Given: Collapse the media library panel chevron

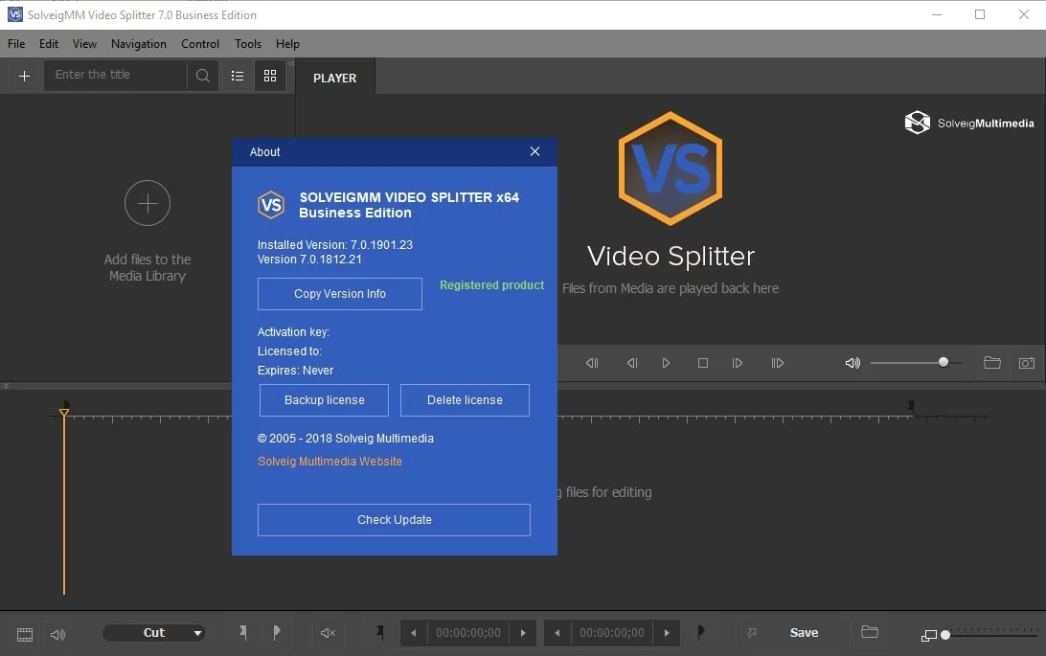Looking at the screenshot, I should click(291, 64).
